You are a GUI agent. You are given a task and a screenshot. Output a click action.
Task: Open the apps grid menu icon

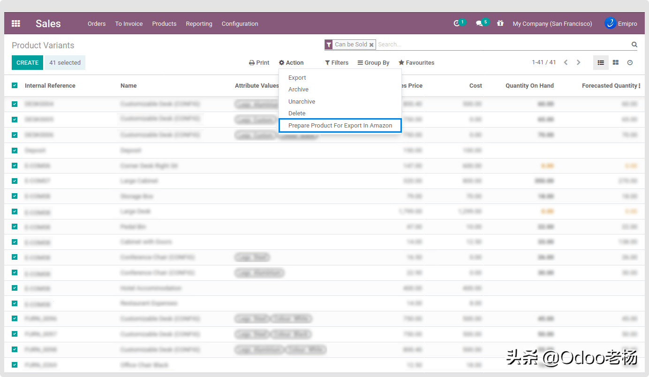click(16, 23)
